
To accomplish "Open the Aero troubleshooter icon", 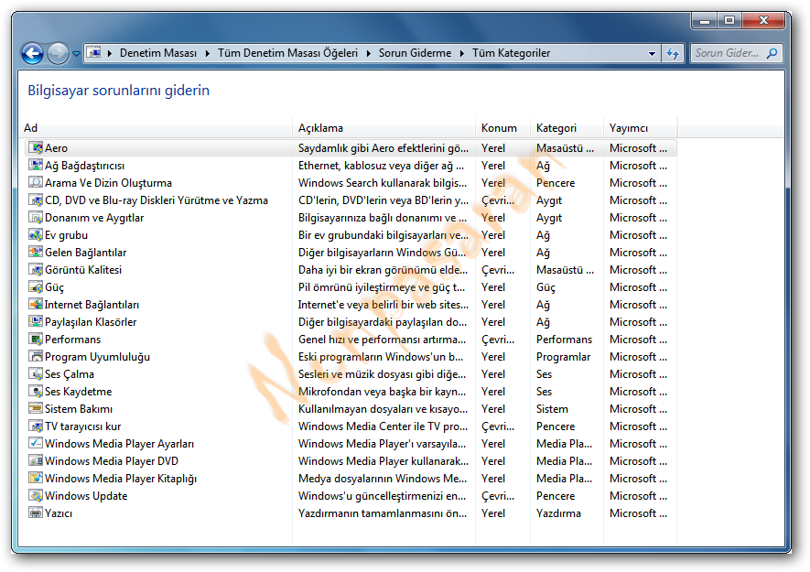I will [35, 148].
